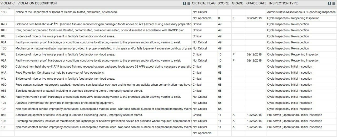Sort by the GRADE DATE column header
Image resolution: width=337 pixels, height=137 pixels.
click(256, 3)
